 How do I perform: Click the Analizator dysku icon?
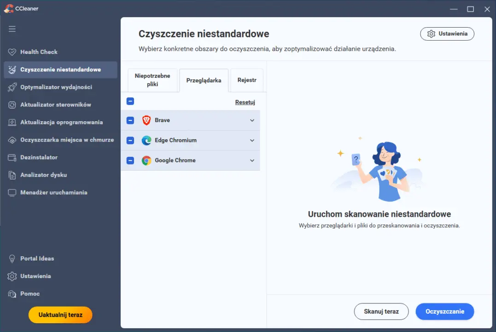click(12, 175)
